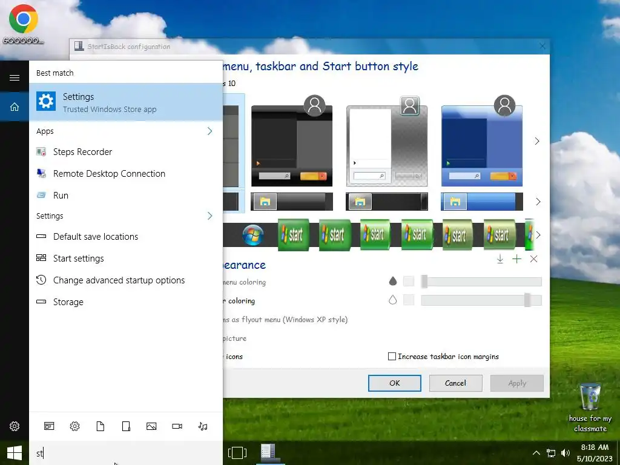The width and height of the screenshot is (620, 465).
Task: Show hidden system tray icons chevron
Action: (536, 453)
